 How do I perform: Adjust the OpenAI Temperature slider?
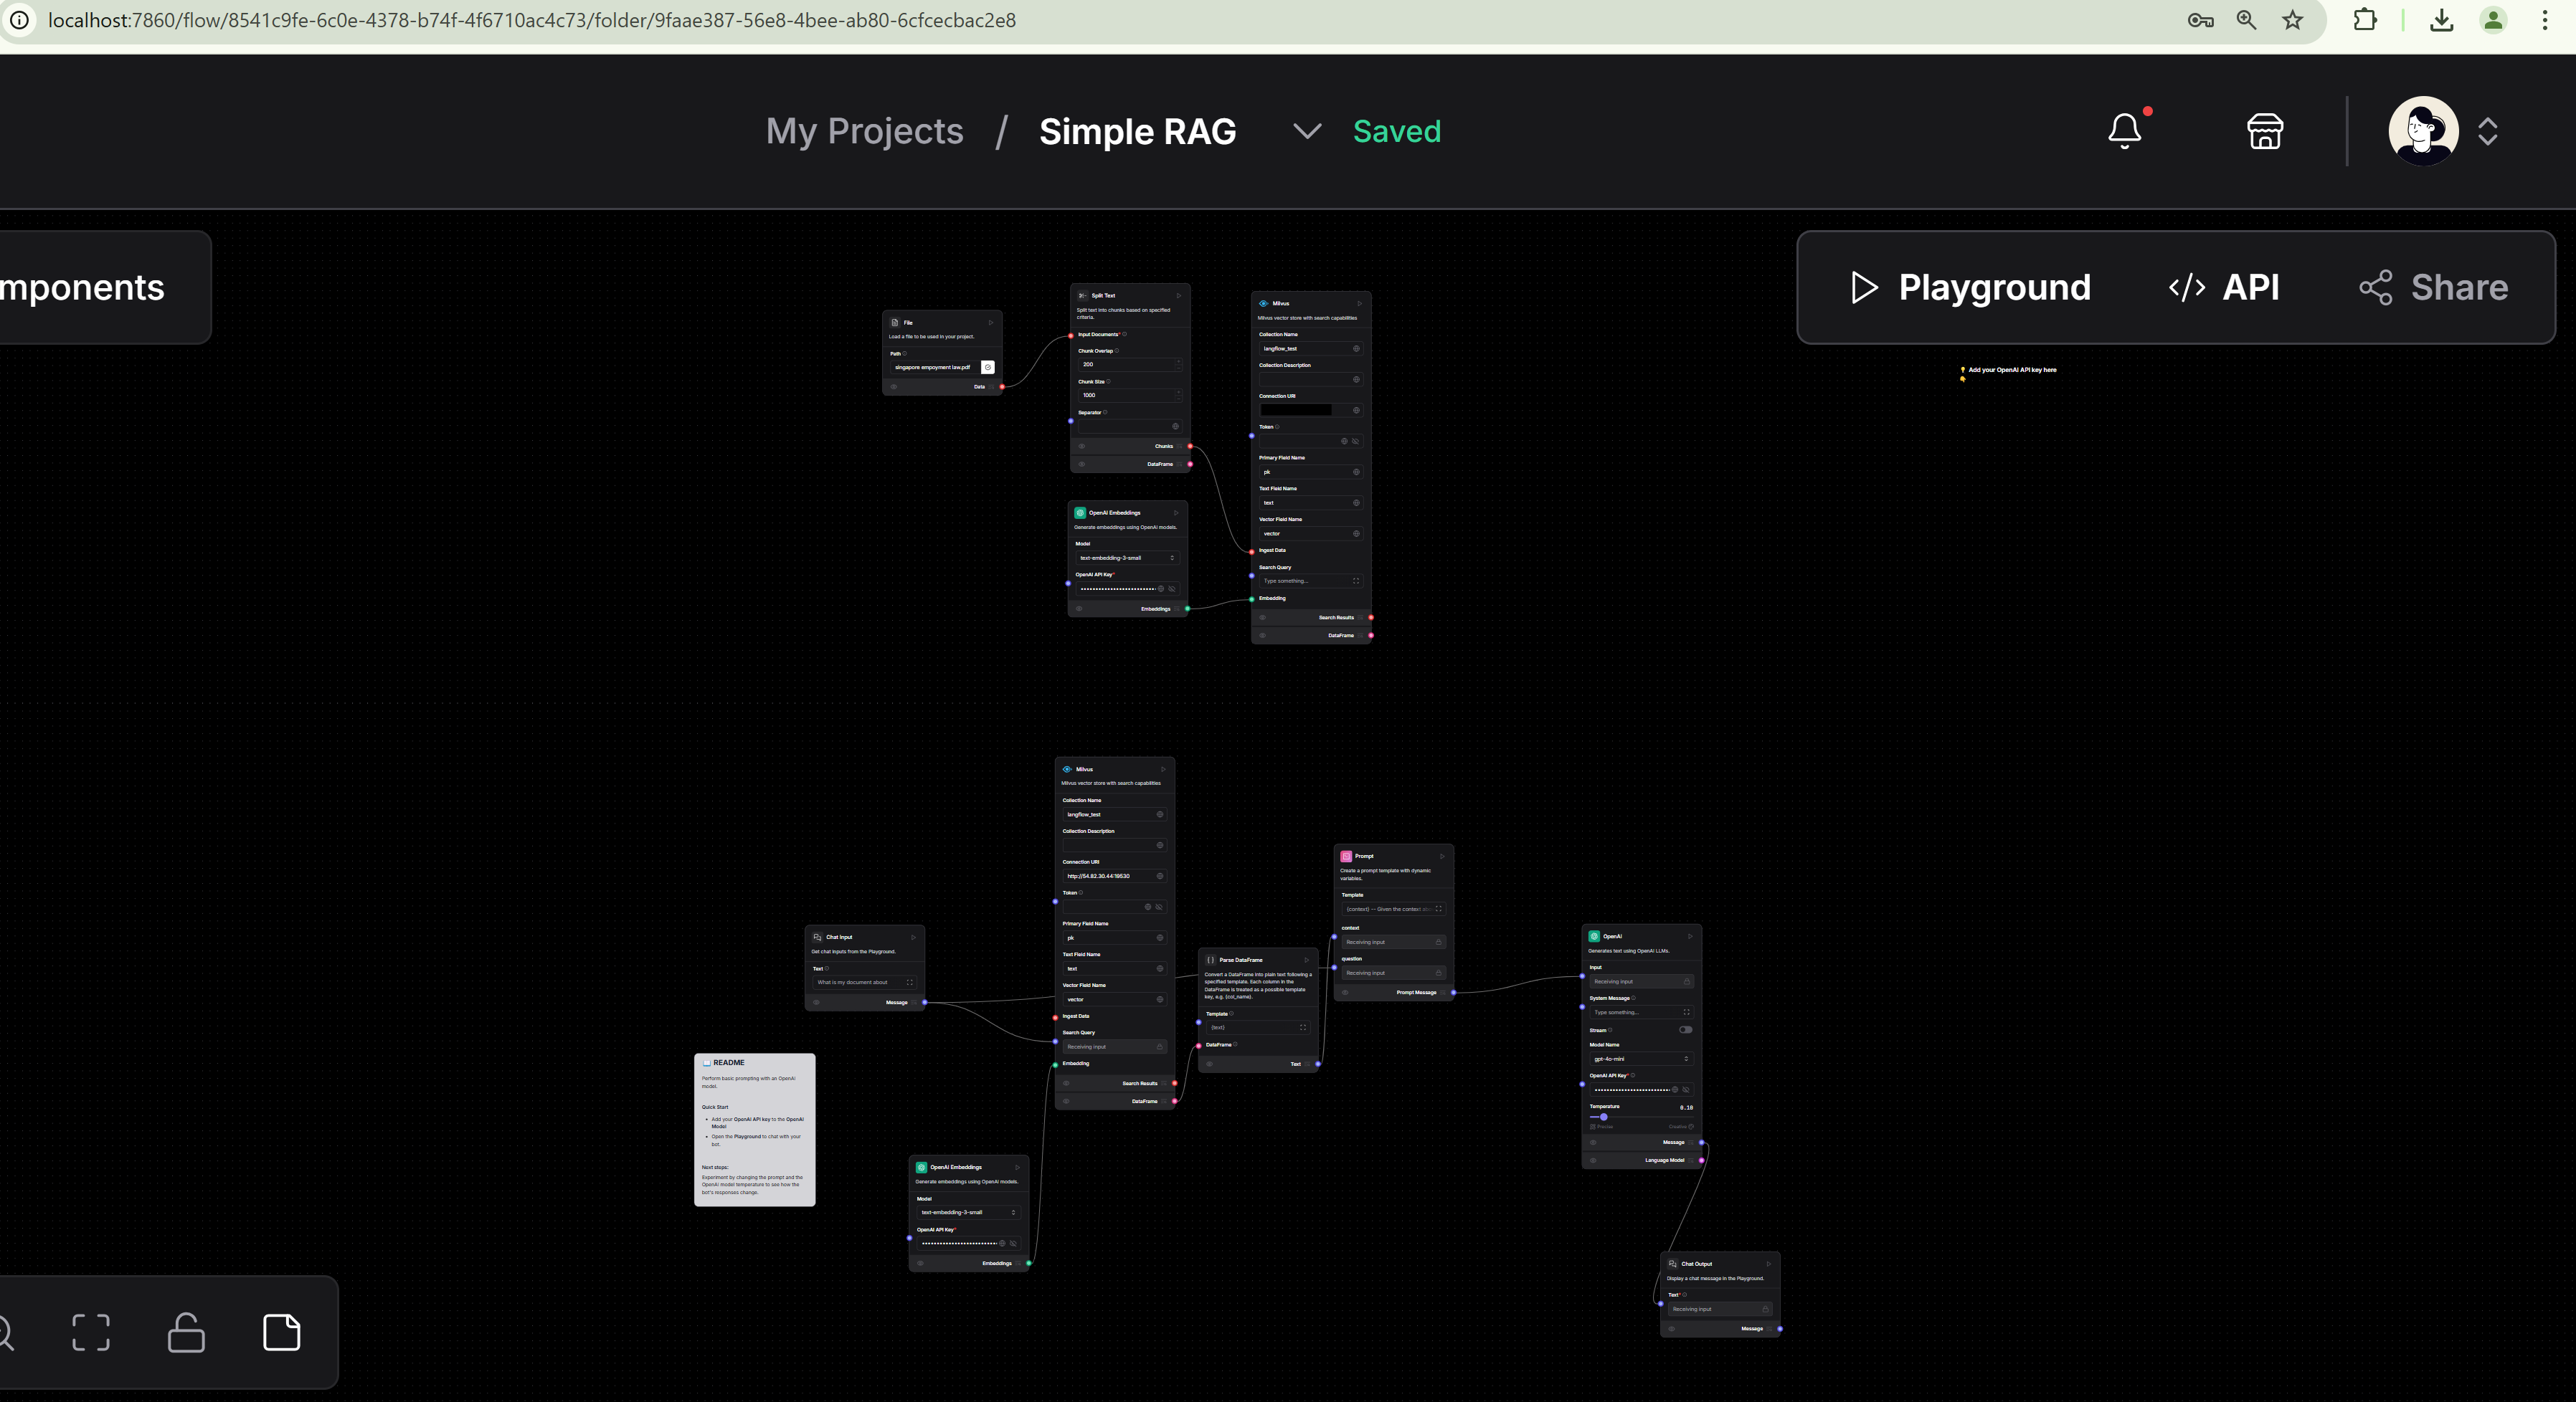pyautogui.click(x=1604, y=1117)
